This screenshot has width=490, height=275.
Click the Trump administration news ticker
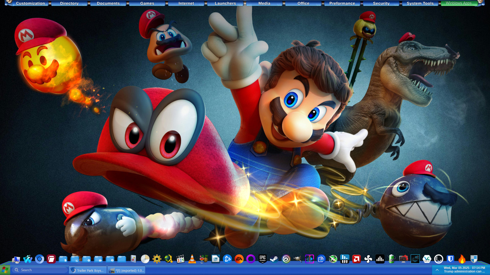pos(464,272)
